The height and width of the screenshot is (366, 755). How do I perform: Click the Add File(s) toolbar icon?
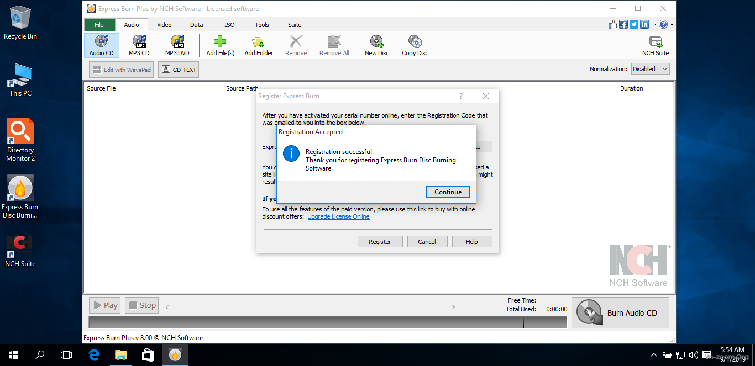(220, 45)
